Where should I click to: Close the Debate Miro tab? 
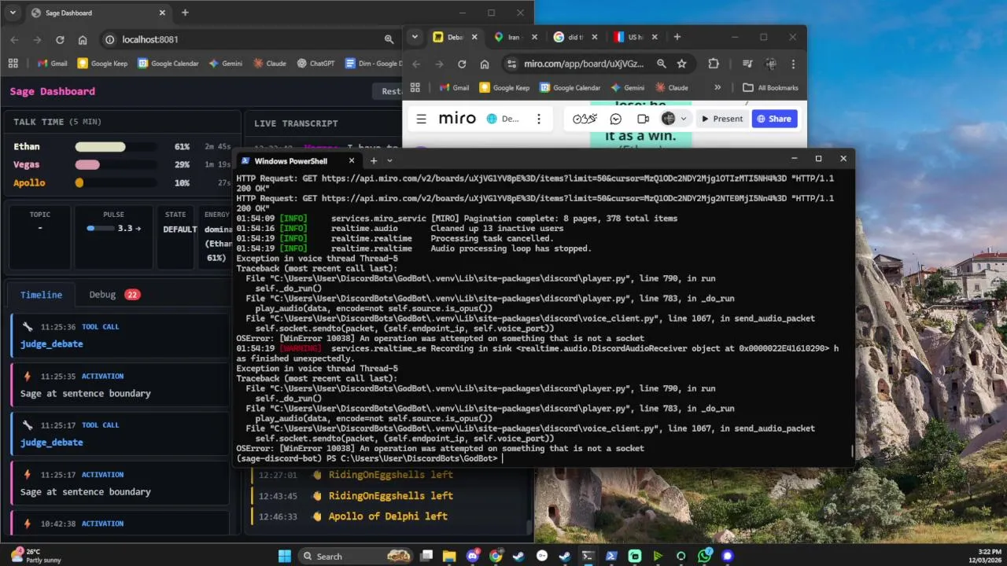click(x=474, y=37)
